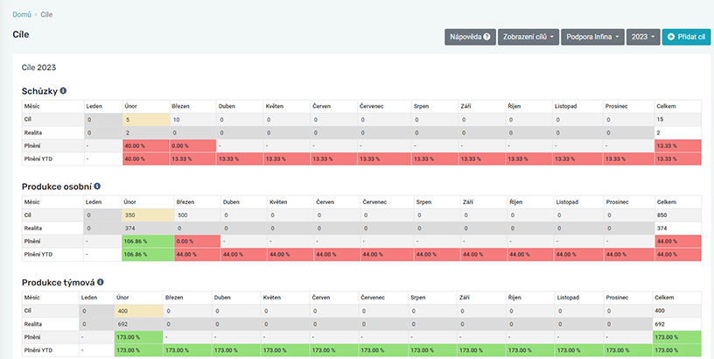Image resolution: width=714 pixels, height=359 pixels.
Task: Edit the Schůzky Březen goal value 10
Action: [x=192, y=119]
